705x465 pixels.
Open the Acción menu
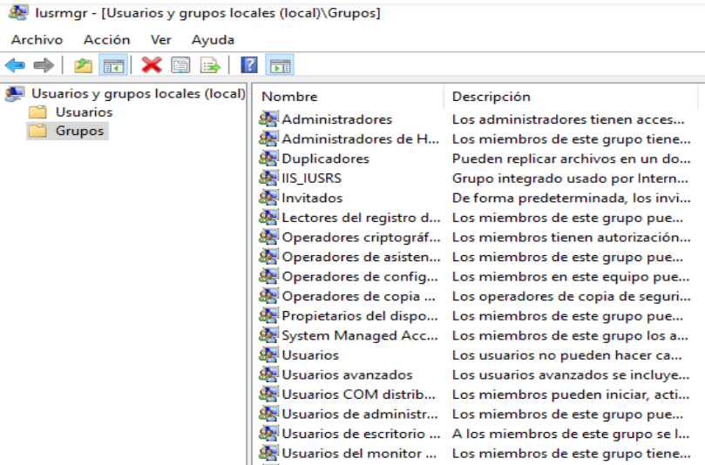106,39
